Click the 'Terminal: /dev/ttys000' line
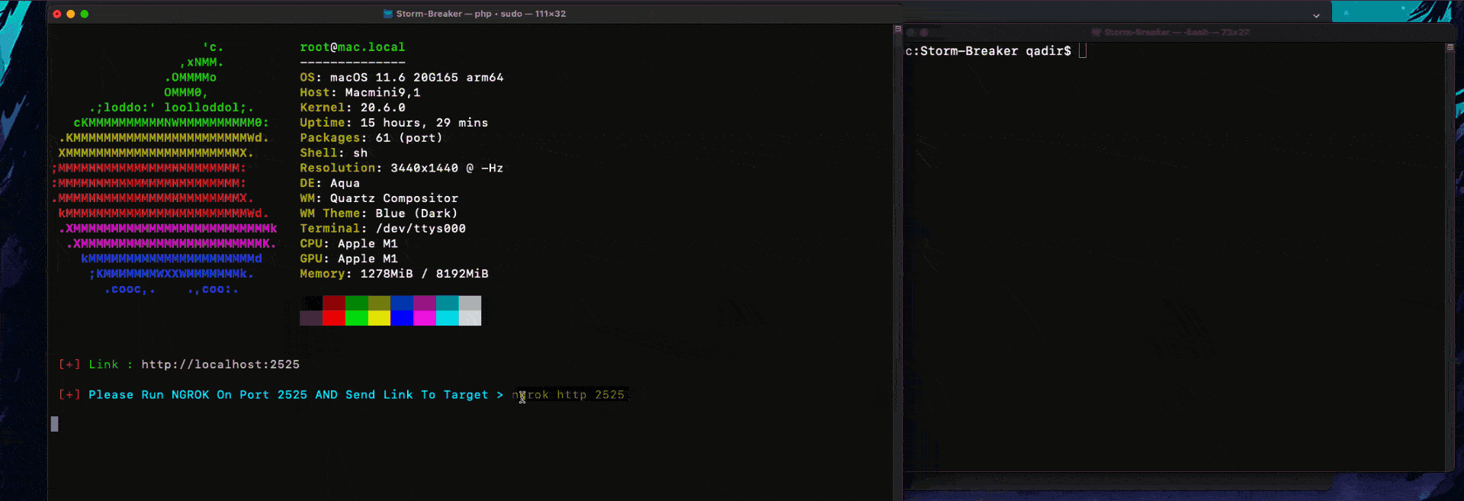 (x=383, y=229)
